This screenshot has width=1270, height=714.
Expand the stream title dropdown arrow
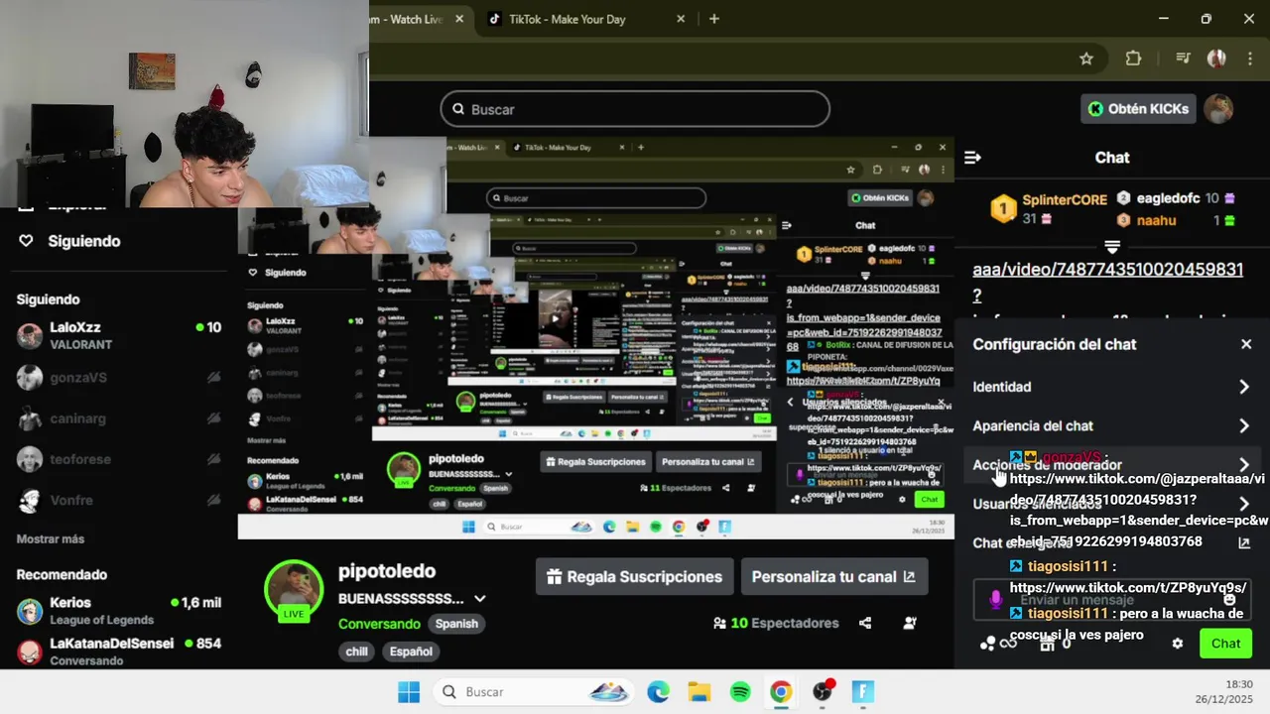point(480,599)
